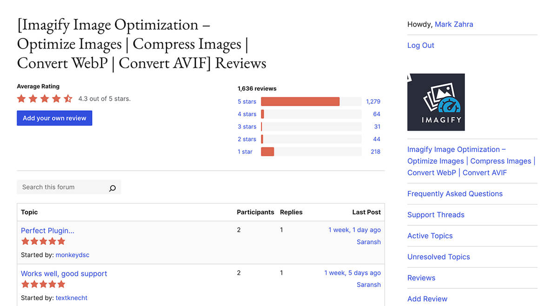Open the 1,279 five-star reviews count
Viewport: 558px width, 306px height.
373,102
